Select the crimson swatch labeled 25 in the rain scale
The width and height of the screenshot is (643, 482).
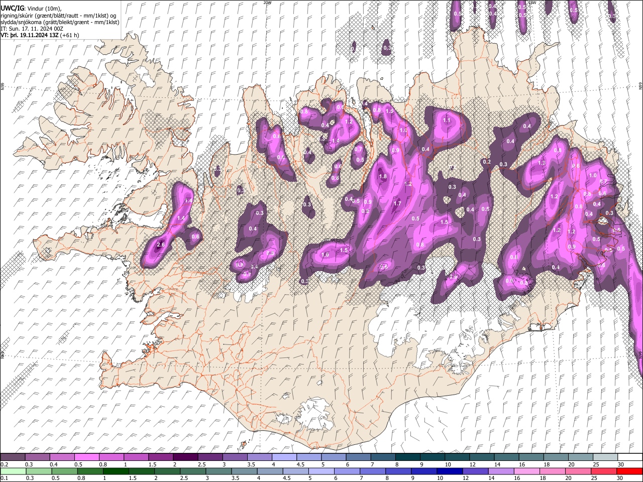coord(603,471)
